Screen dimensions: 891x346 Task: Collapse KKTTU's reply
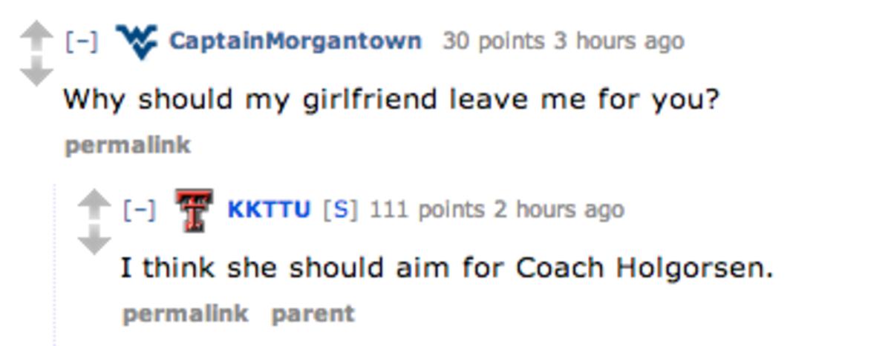[x=140, y=210]
